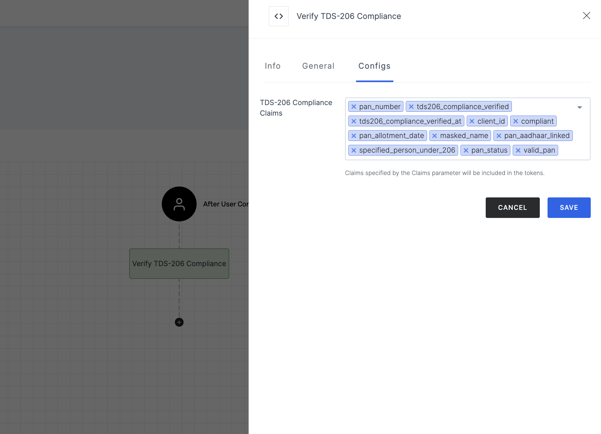Remove specified_person_under_206 claim tag
Viewport: 601px width, 434px height.
pyautogui.click(x=353, y=150)
